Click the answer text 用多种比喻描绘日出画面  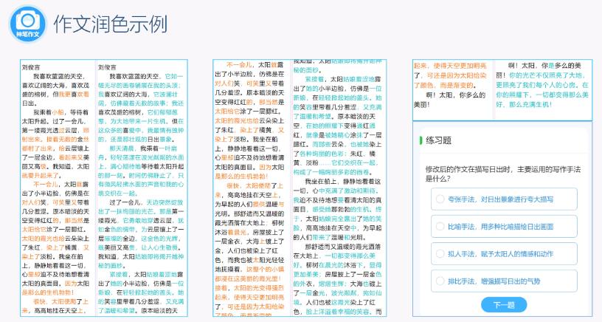point(517,227)
